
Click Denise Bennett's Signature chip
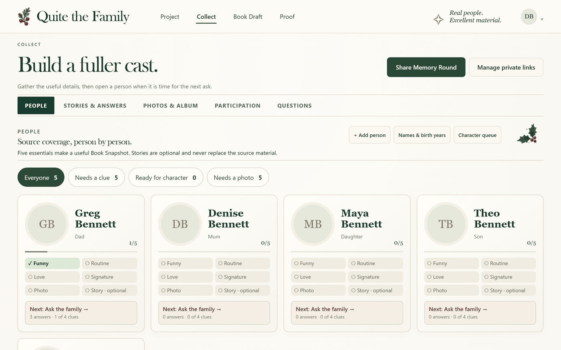[242, 277]
